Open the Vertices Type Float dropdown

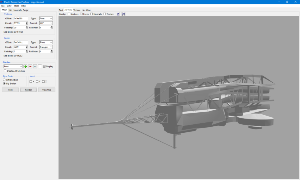[x=46, y=19]
